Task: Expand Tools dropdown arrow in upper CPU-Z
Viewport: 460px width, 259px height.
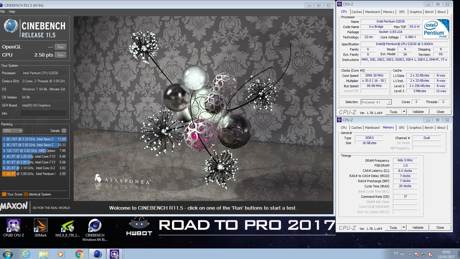Action: coord(404,112)
